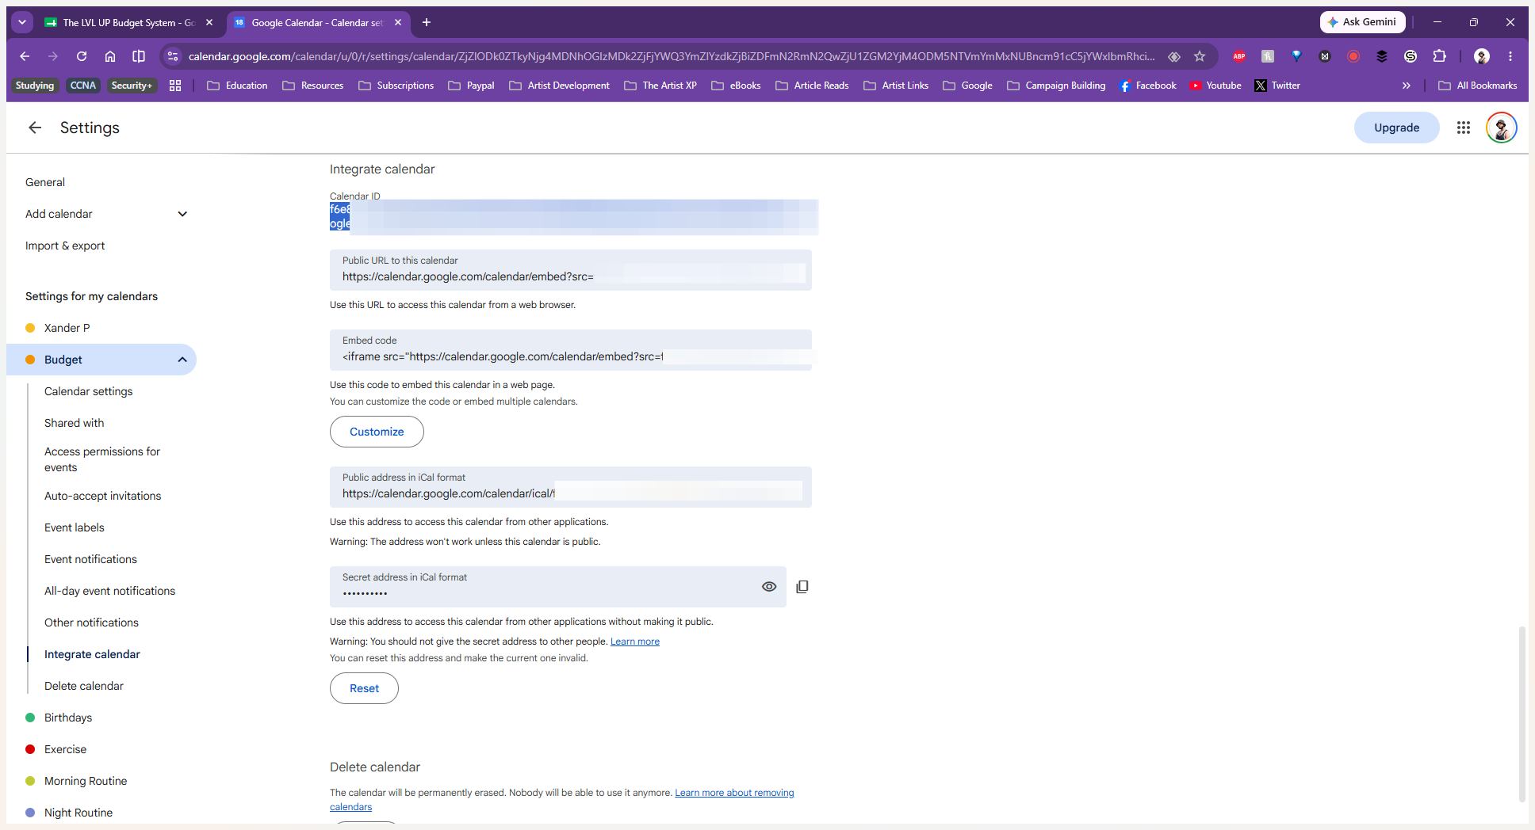Open the Youtube bookmark
This screenshot has width=1535, height=830.
point(1215,86)
